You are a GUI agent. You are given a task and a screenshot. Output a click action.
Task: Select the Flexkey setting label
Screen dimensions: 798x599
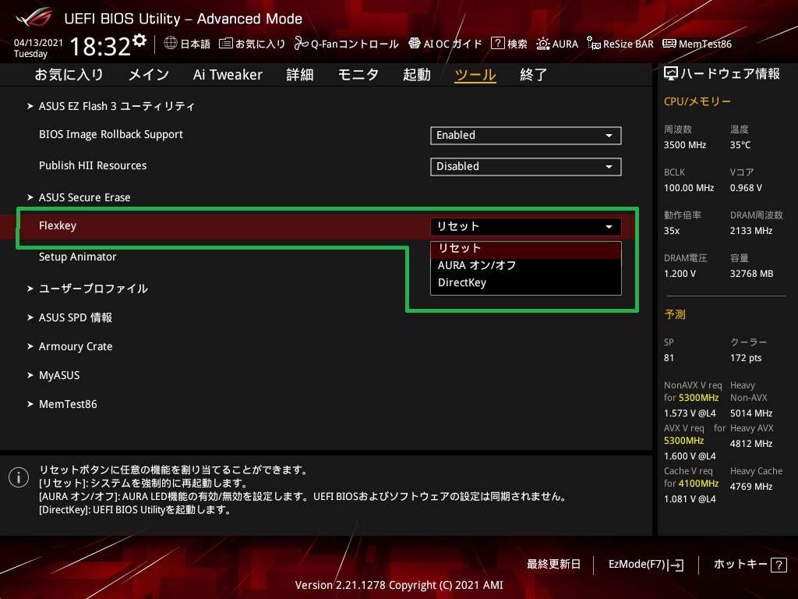58,225
